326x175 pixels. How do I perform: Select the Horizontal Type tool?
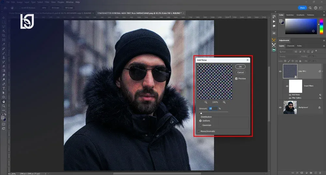(4, 88)
